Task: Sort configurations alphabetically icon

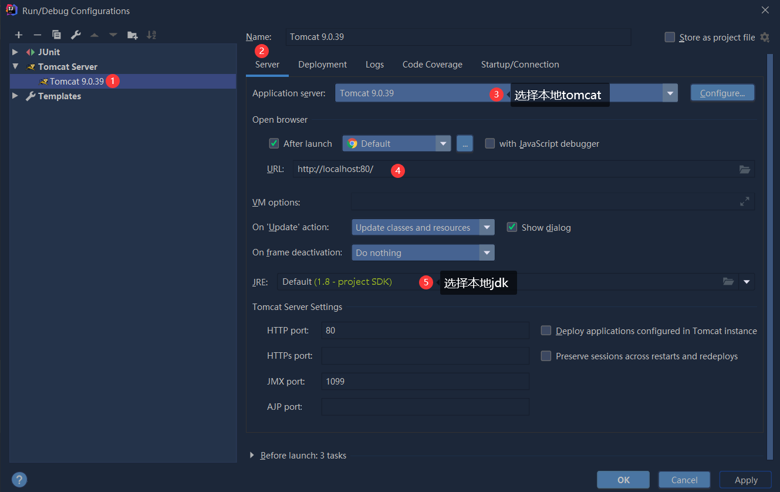Action: [x=151, y=35]
